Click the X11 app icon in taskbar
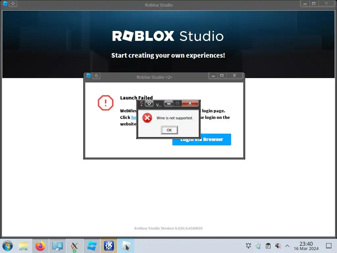The image size is (337, 253). pos(75,246)
